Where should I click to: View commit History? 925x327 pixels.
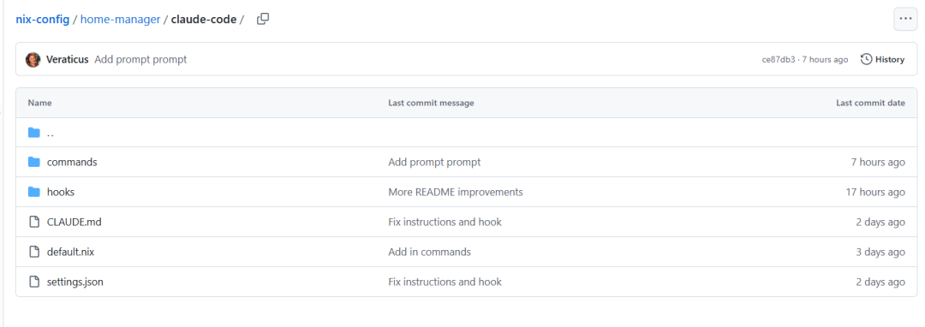(882, 60)
